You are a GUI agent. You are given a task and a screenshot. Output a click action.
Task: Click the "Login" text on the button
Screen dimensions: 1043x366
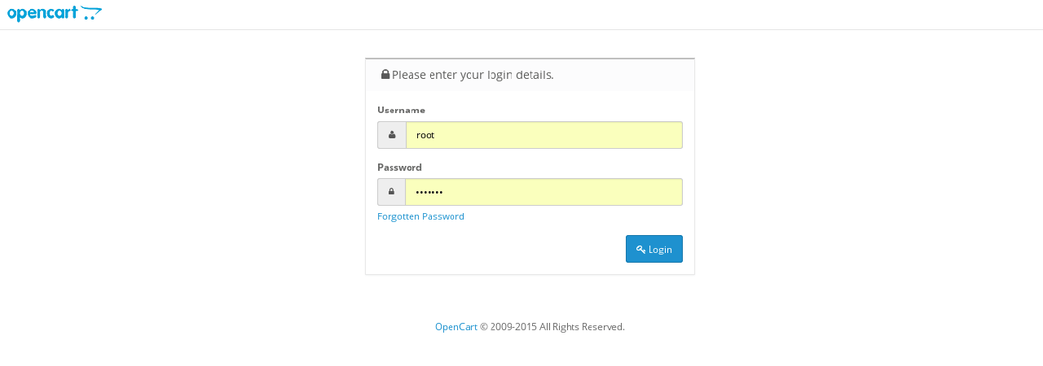[x=660, y=250]
